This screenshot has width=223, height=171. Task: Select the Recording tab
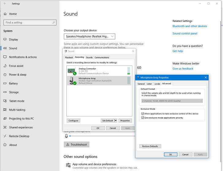pos(79,57)
